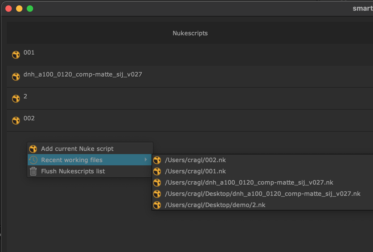Select the 002 script entry

(x=29, y=119)
